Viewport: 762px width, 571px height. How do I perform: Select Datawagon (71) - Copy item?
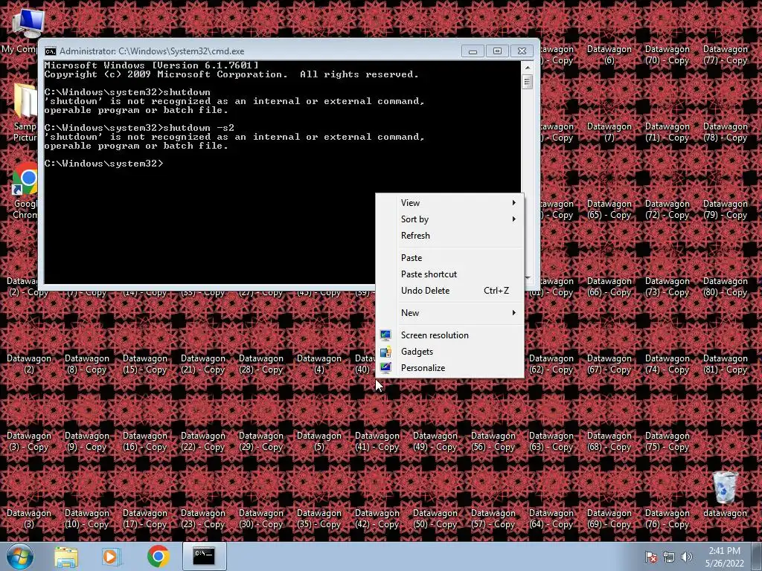click(x=667, y=132)
